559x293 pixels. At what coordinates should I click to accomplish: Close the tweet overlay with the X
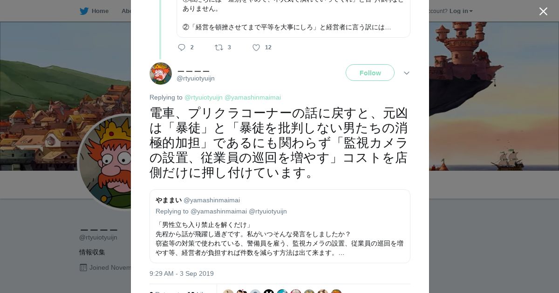pos(543,12)
